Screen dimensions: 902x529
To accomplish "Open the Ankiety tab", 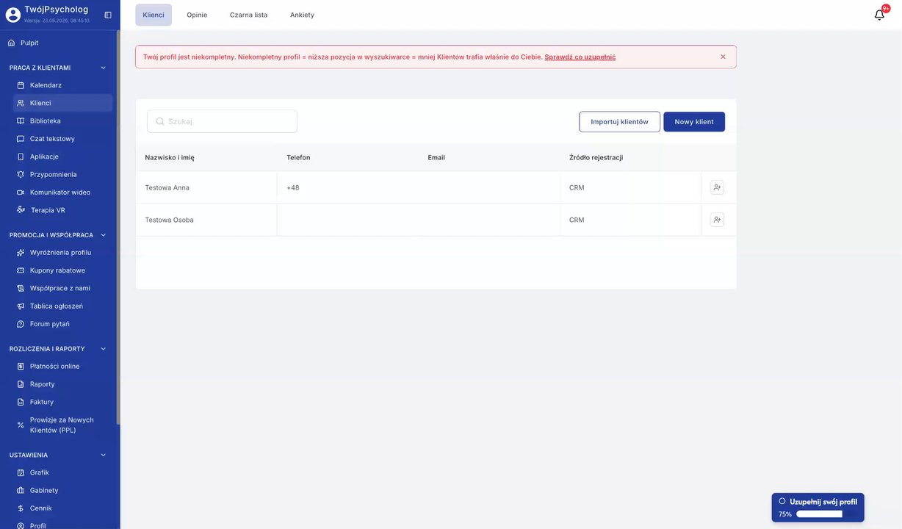I will point(302,15).
